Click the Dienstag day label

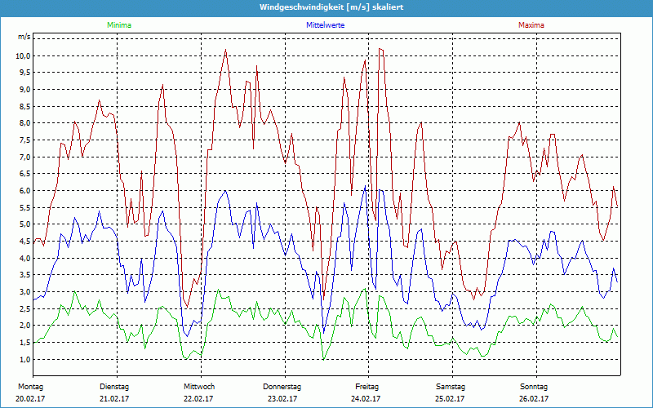[114, 387]
